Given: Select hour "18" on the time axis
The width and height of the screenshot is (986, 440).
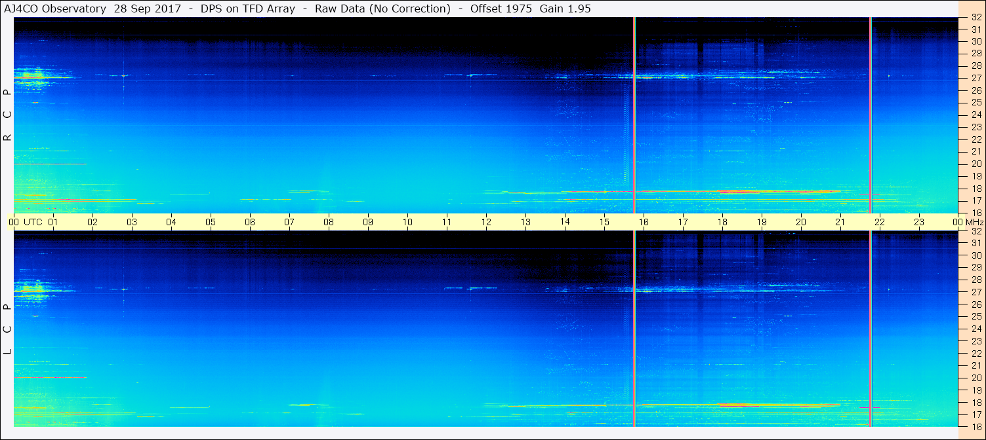Looking at the screenshot, I should (x=722, y=222).
